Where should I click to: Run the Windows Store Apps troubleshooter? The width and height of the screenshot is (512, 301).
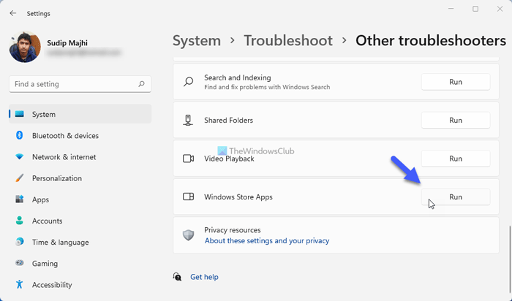point(455,197)
